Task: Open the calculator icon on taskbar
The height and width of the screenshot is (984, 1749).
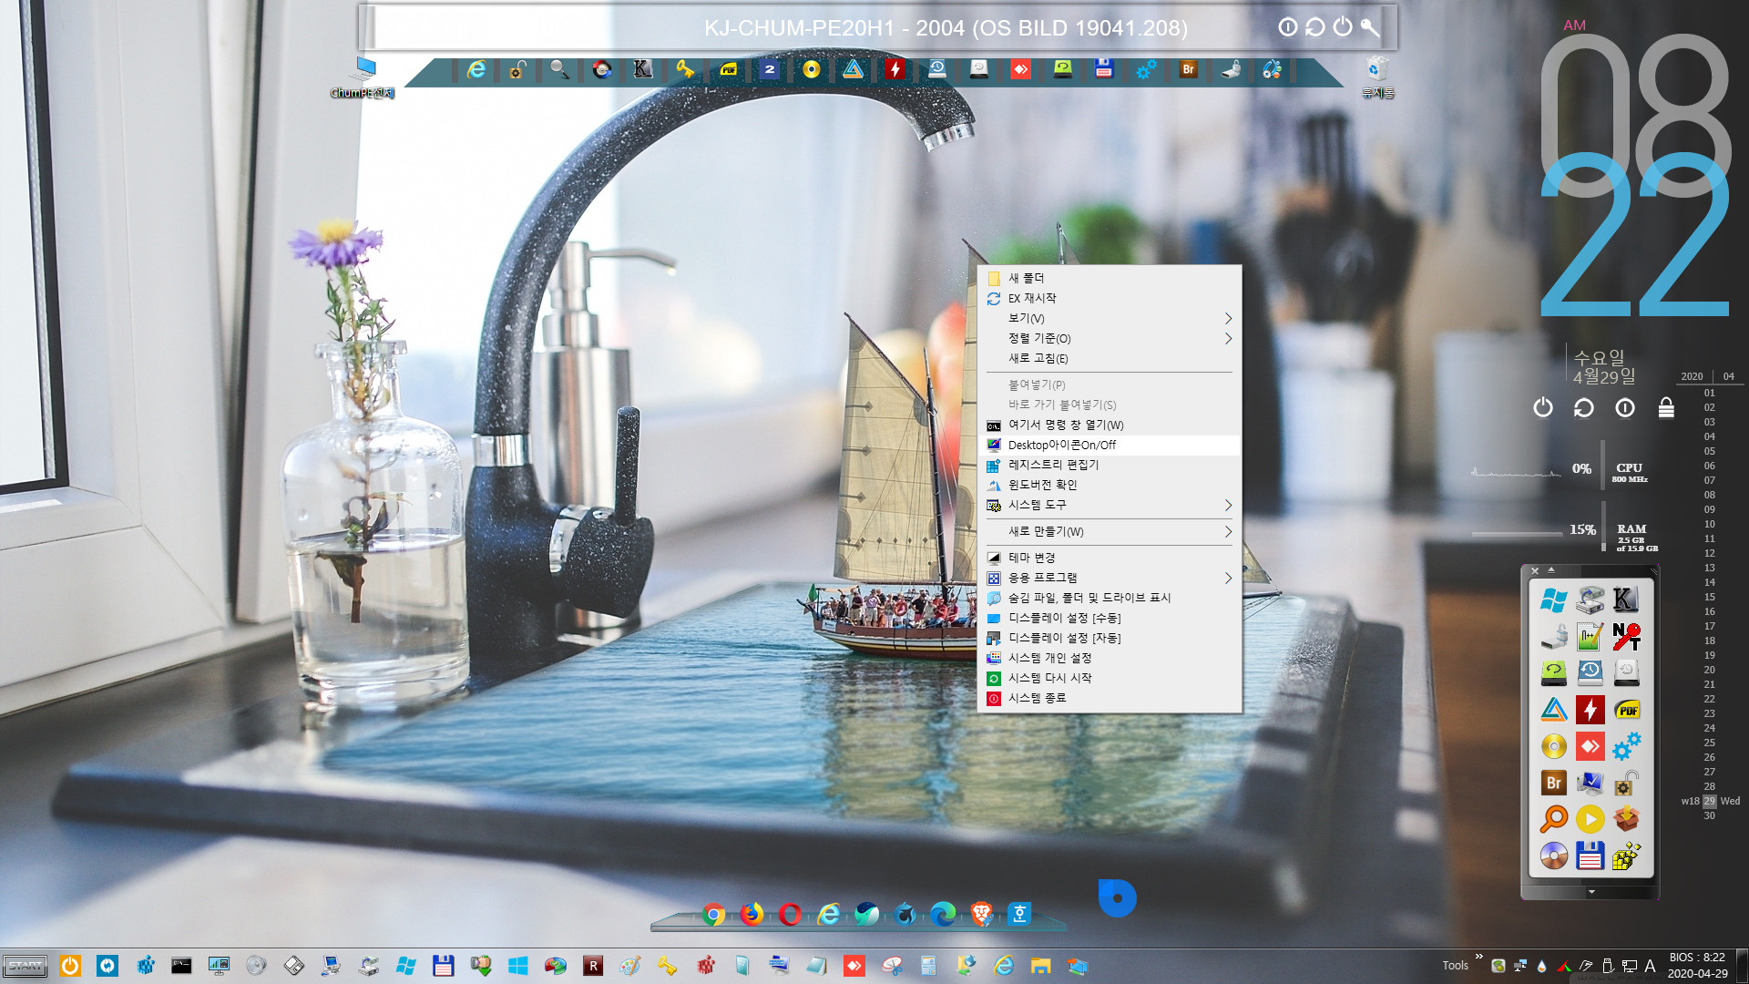Action: tap(928, 966)
